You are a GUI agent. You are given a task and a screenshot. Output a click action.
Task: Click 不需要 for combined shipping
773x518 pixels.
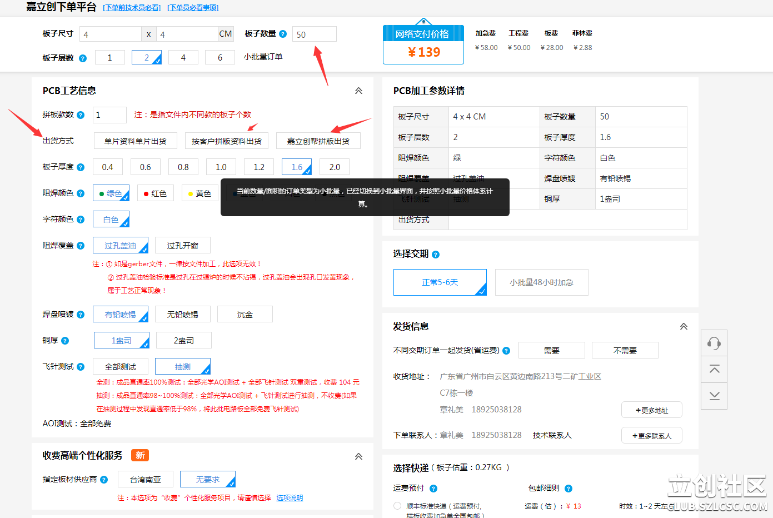point(625,350)
